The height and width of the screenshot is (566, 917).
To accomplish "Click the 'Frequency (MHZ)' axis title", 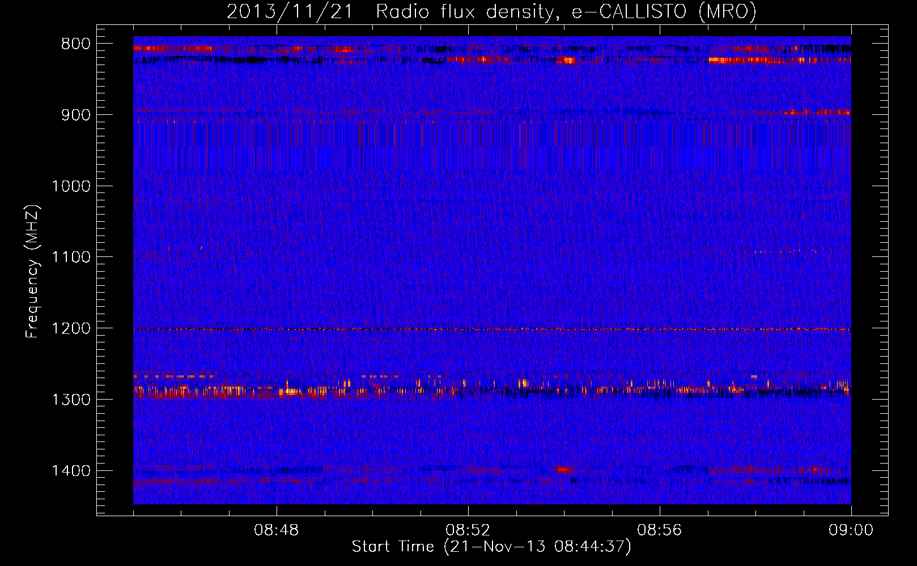I will point(33,272).
